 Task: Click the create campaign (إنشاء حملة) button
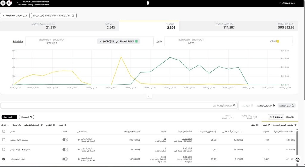coord(9,117)
